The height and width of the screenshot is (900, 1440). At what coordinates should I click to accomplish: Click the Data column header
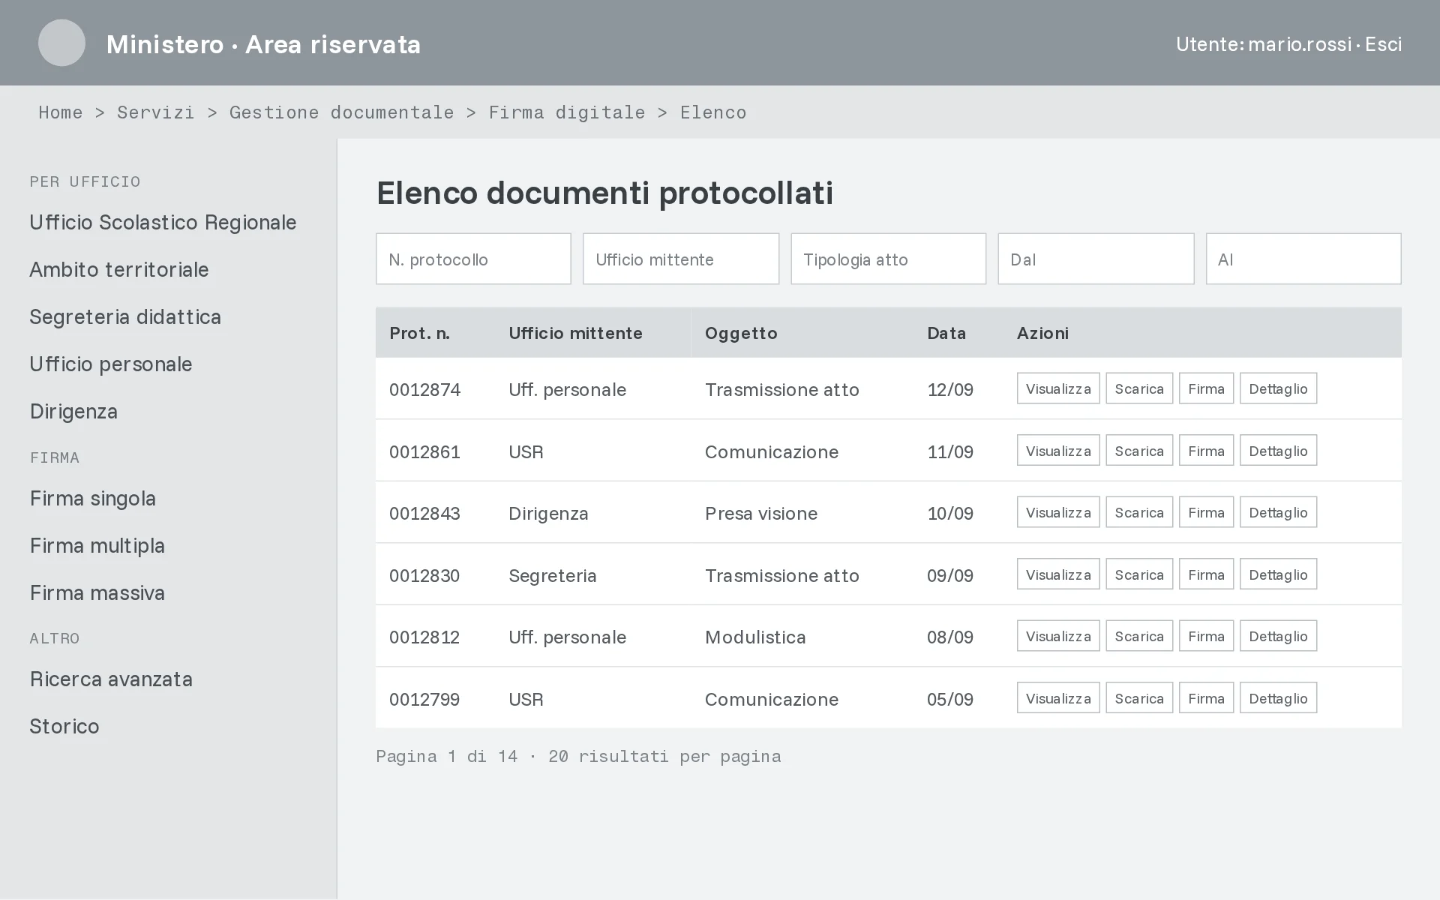pyautogui.click(x=946, y=333)
